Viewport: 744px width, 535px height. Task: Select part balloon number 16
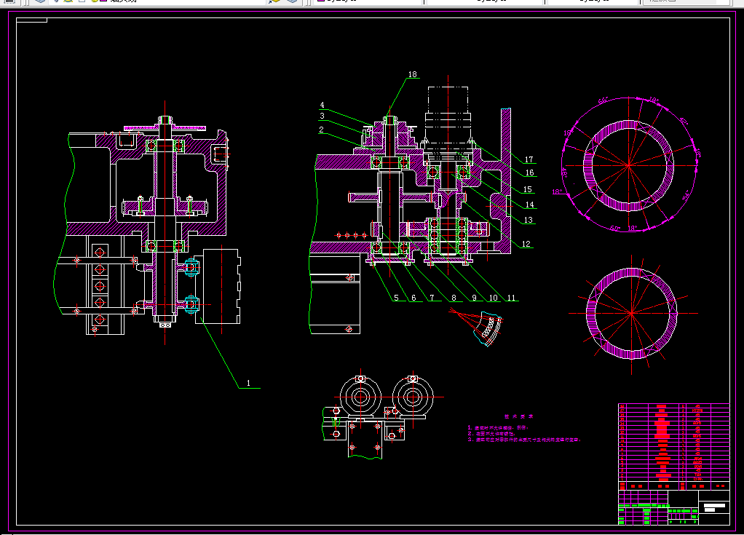point(529,173)
